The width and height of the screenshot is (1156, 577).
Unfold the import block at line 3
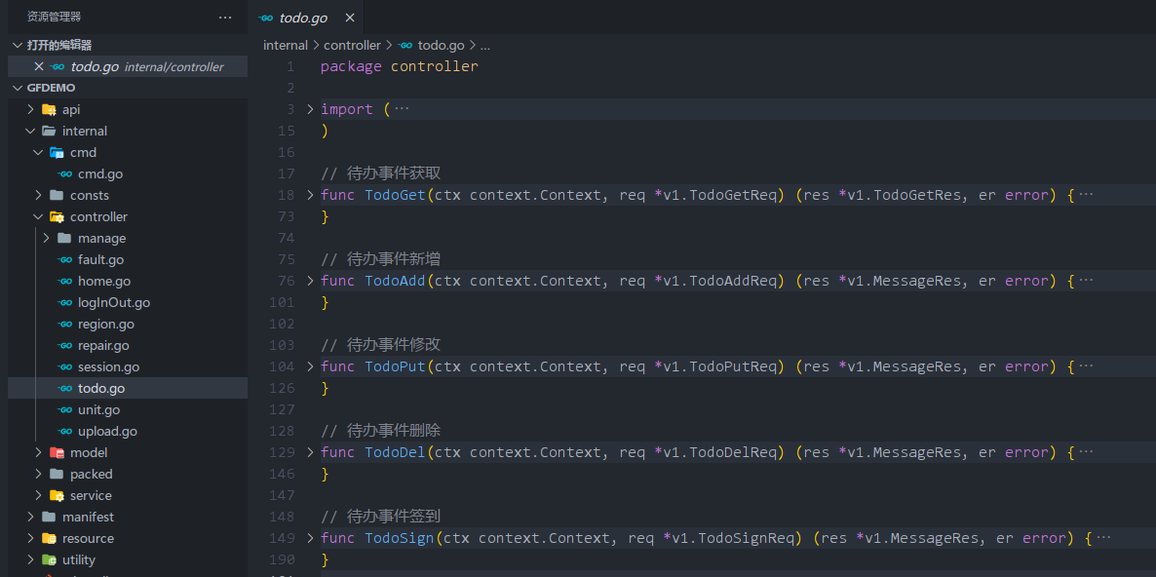tap(310, 109)
